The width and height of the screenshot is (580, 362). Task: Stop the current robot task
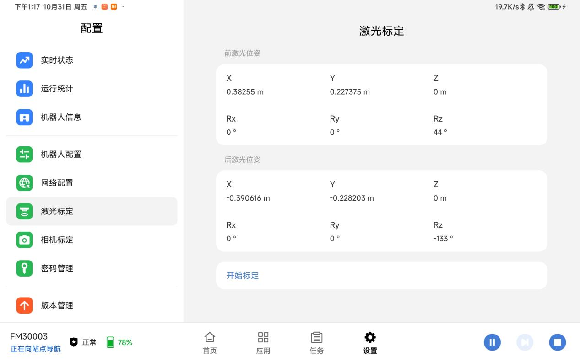[557, 342]
